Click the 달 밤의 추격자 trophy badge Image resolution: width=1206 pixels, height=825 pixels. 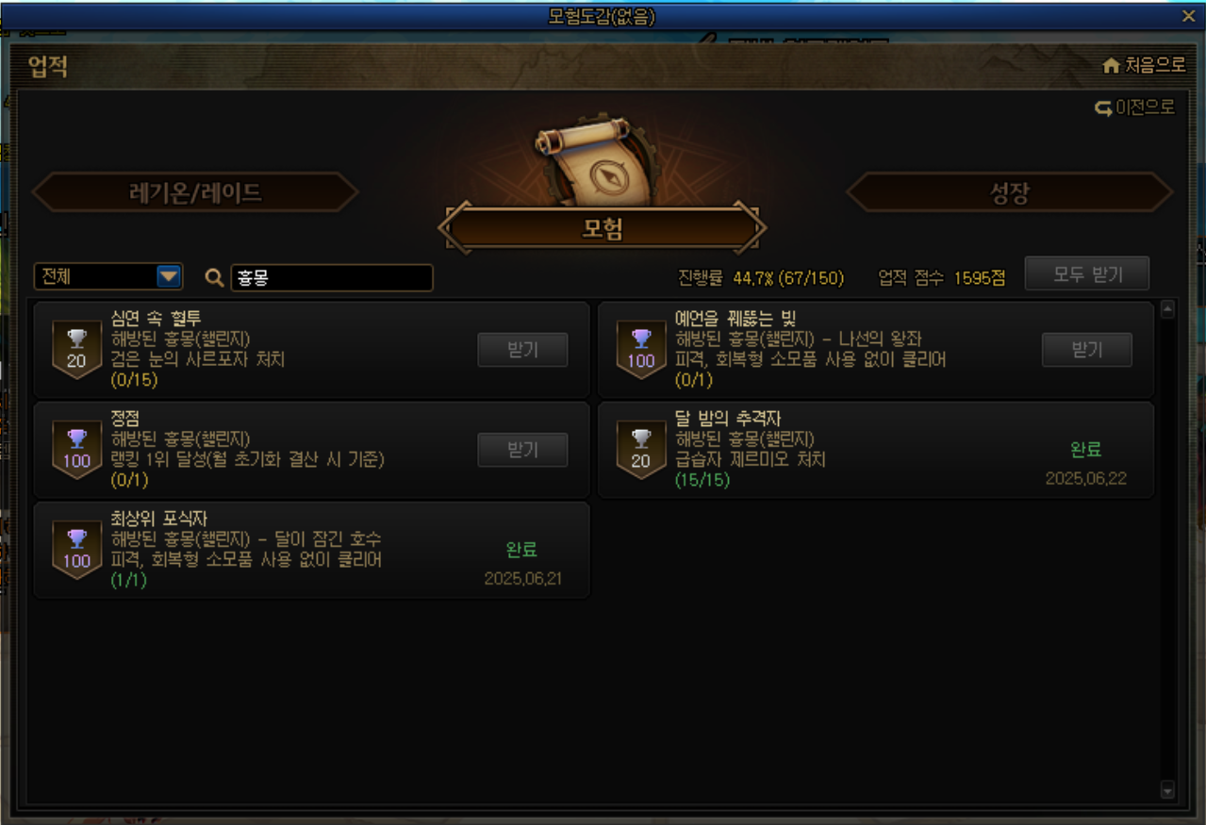click(641, 450)
